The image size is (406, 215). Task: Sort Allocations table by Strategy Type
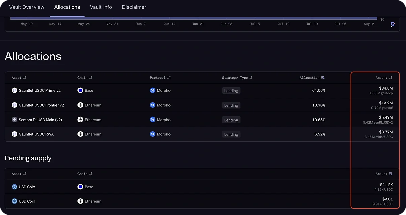(237, 78)
